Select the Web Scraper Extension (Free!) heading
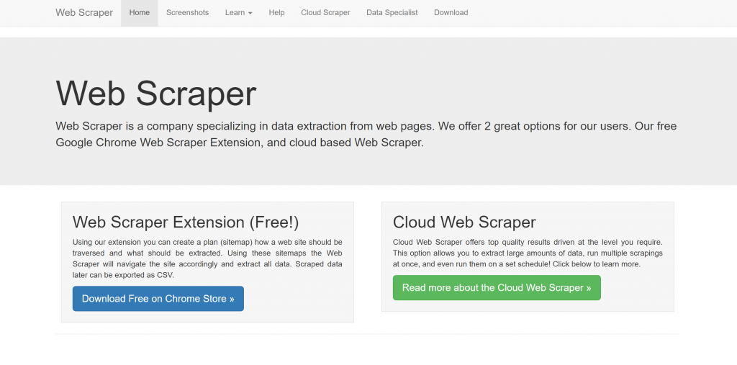737x365 pixels. tap(186, 222)
